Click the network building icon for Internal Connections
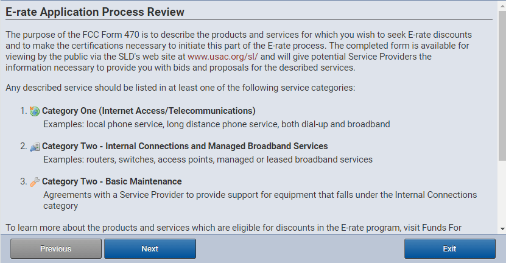Image resolution: width=506 pixels, height=263 pixels. 35,147
